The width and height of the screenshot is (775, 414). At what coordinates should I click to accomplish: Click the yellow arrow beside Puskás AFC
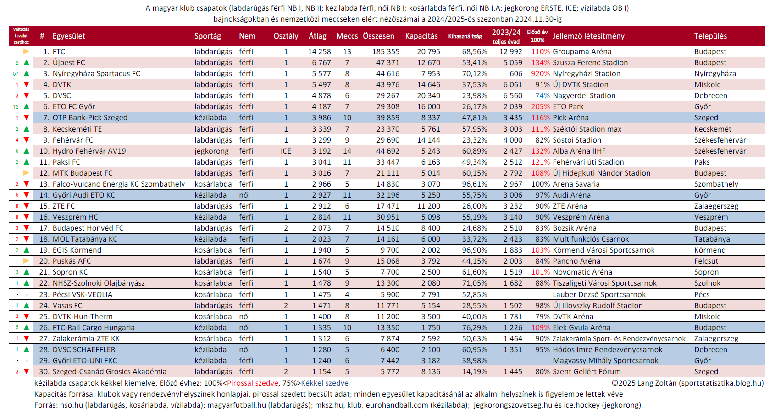[x=26, y=261]
